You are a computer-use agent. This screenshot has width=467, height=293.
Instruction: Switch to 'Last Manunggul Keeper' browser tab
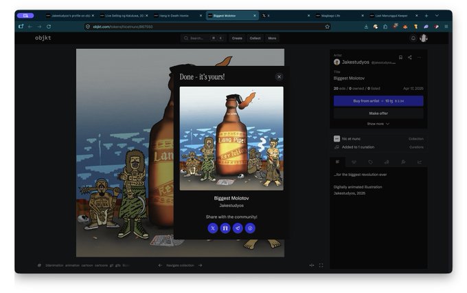[x=394, y=16]
